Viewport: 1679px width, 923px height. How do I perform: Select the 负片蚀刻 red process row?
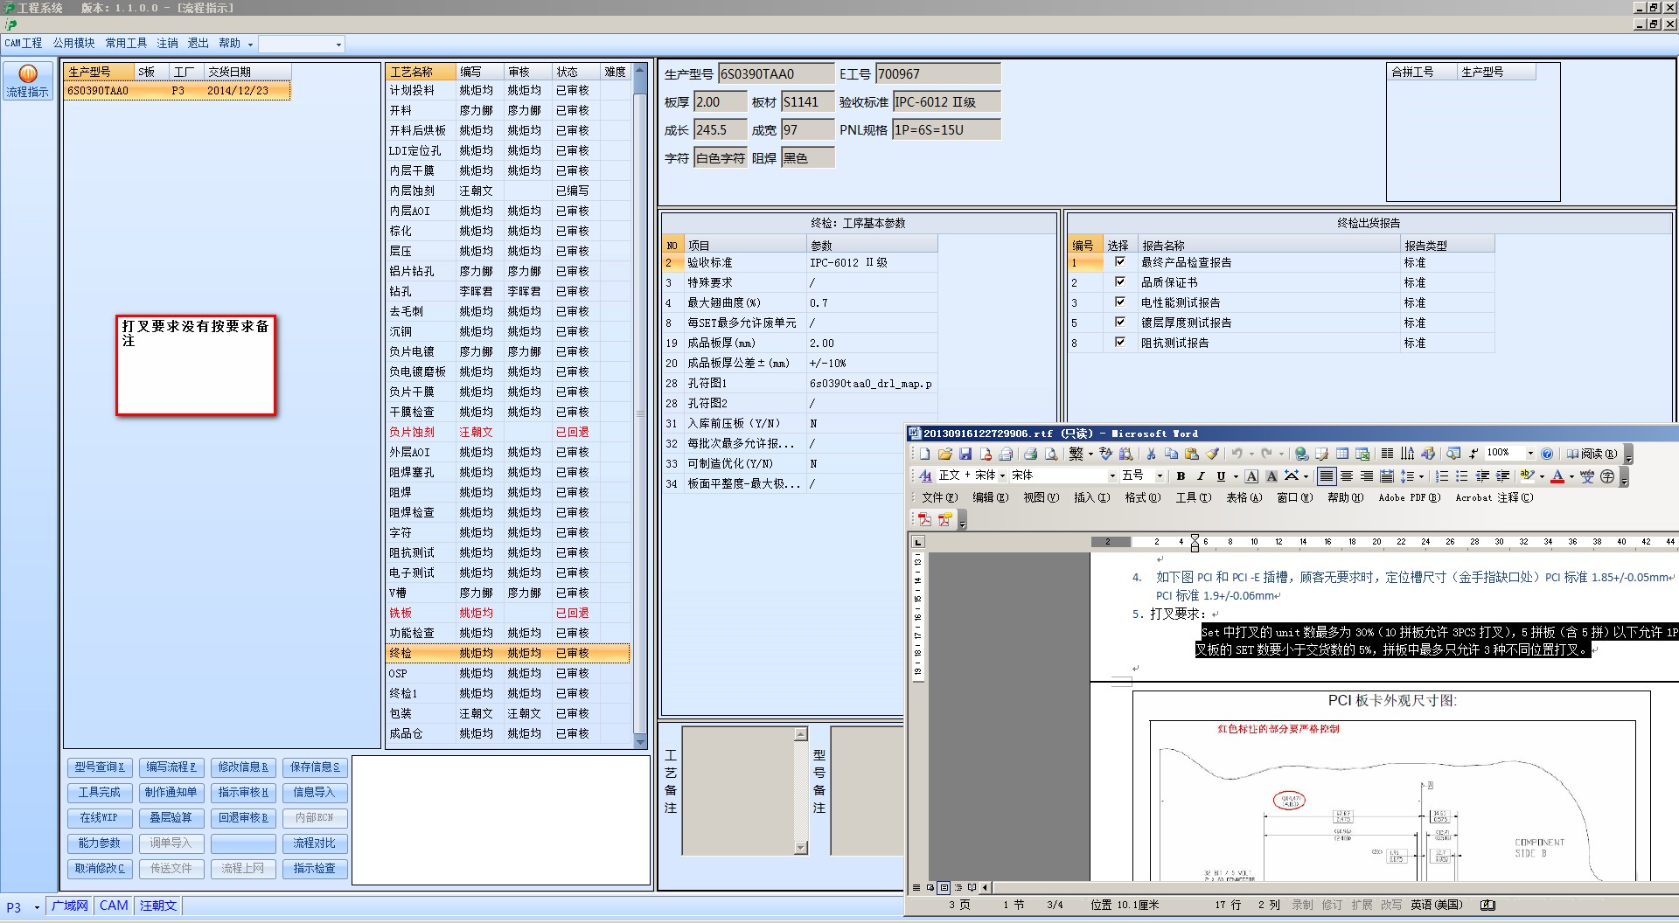pyautogui.click(x=507, y=432)
